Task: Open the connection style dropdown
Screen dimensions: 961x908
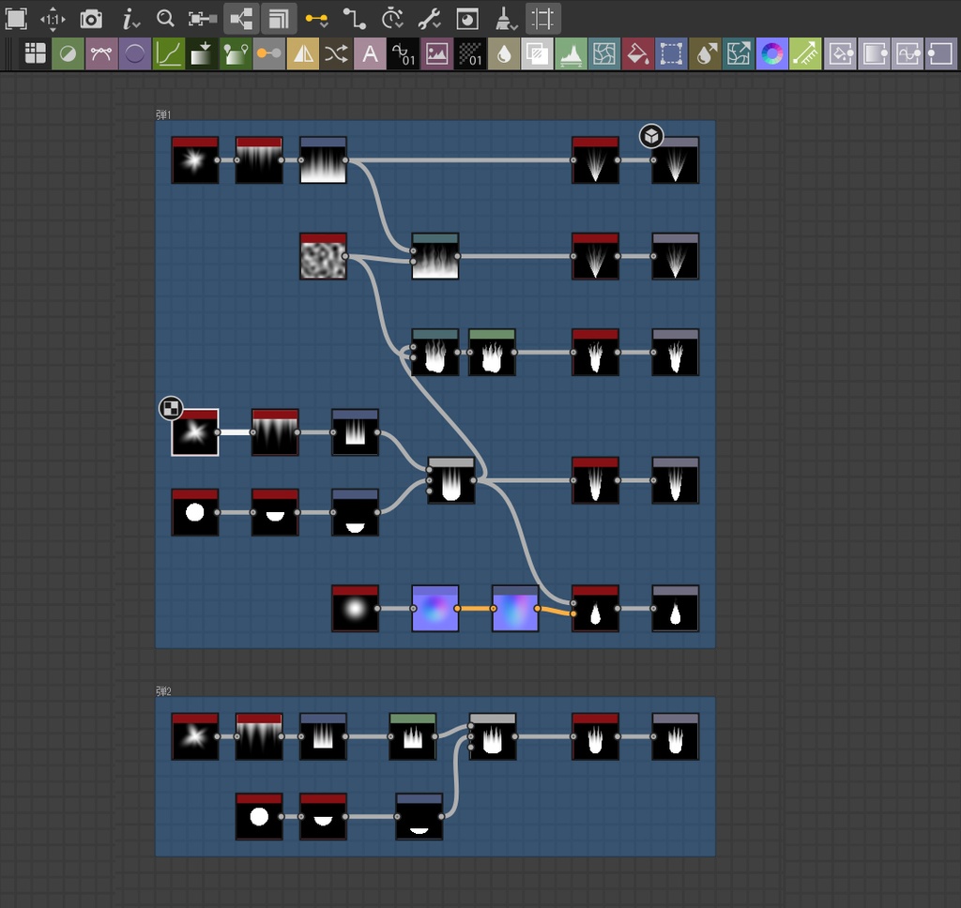Action: click(x=316, y=18)
